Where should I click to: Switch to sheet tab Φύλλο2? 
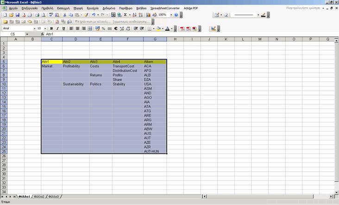tap(39, 197)
